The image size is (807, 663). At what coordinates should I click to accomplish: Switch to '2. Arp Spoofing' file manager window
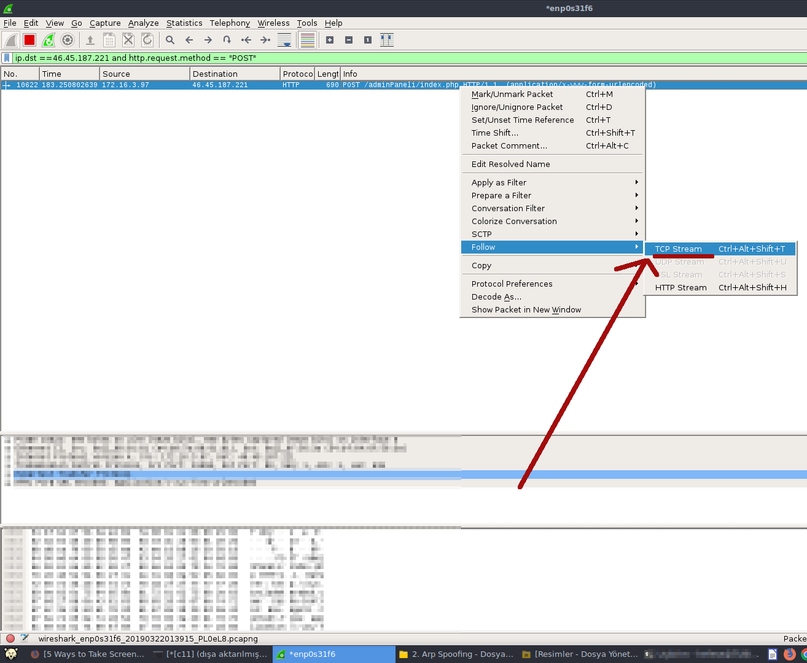pyautogui.click(x=456, y=654)
